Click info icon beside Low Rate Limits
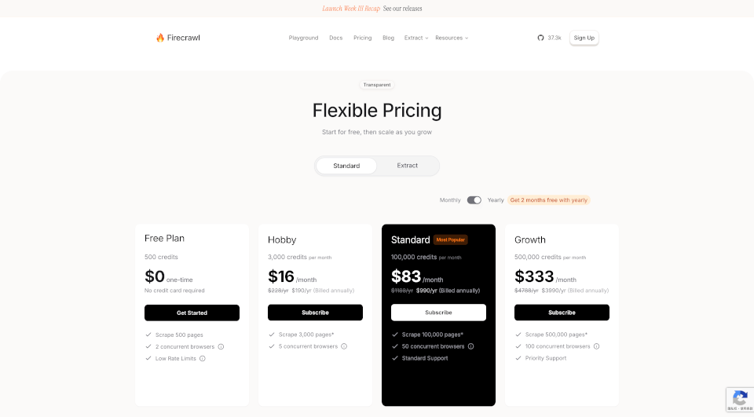The width and height of the screenshot is (754, 417). pyautogui.click(x=203, y=358)
